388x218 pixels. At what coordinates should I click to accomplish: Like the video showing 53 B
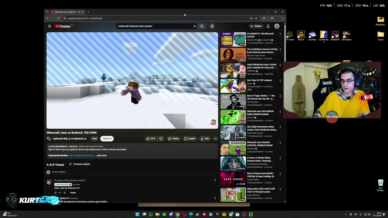coord(151,139)
